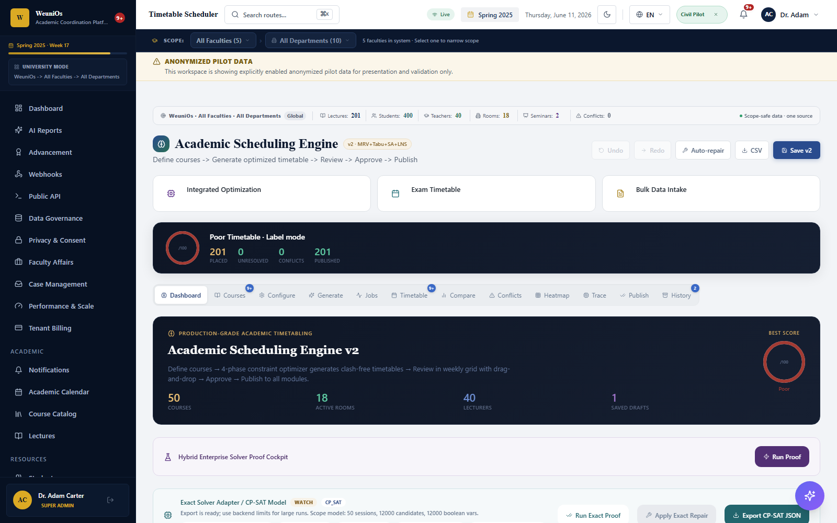Switch to the Generate tab
This screenshot has height=523, width=837.
pyautogui.click(x=326, y=295)
